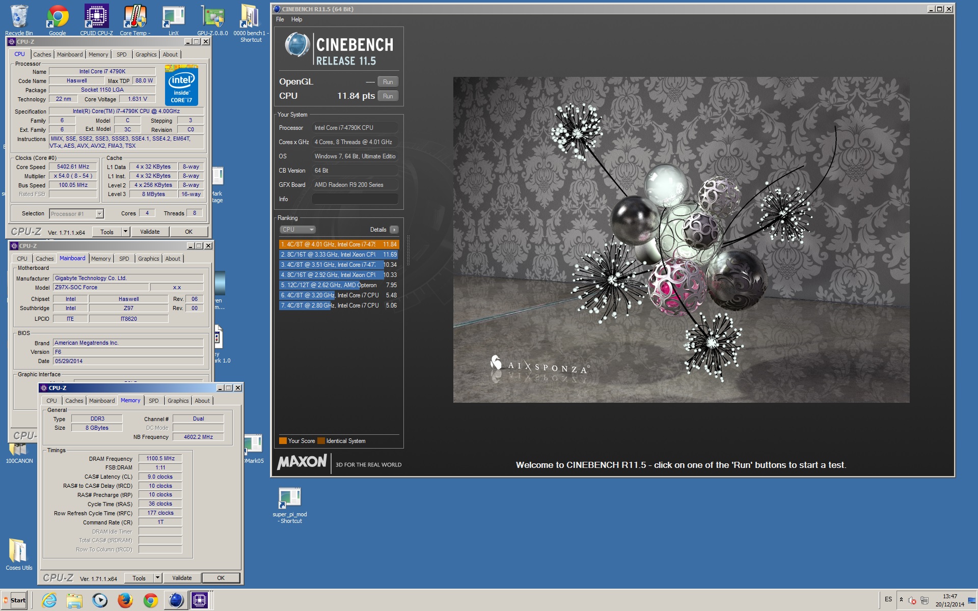Open the Help menu in Cinebench
Viewport: 978px width, 611px height.
coord(296,19)
